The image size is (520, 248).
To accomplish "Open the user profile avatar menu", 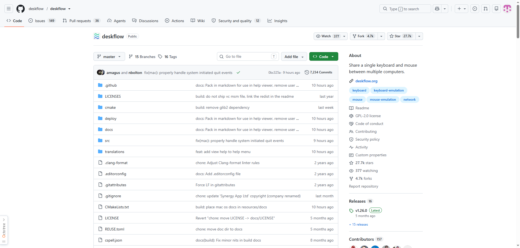I will tap(507, 9).
